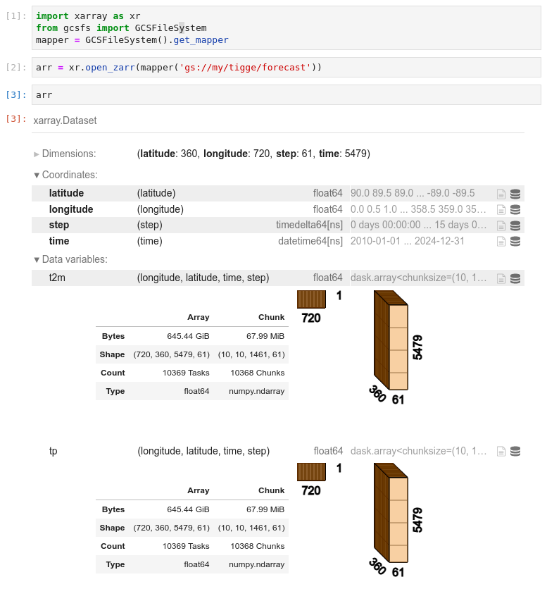This screenshot has width=547, height=589.
Task: Click the t2m table 67.99 MiB cell
Action: click(x=265, y=336)
